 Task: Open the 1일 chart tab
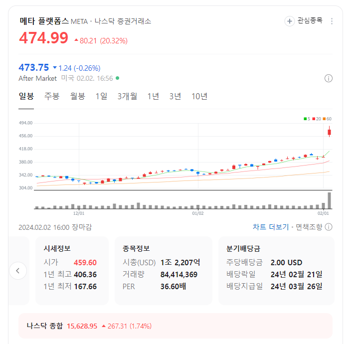(101, 96)
